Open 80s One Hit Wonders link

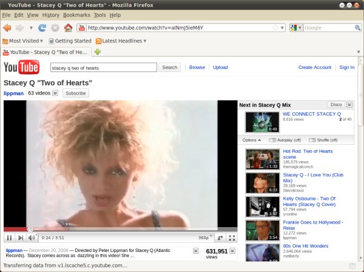[x=306, y=246]
